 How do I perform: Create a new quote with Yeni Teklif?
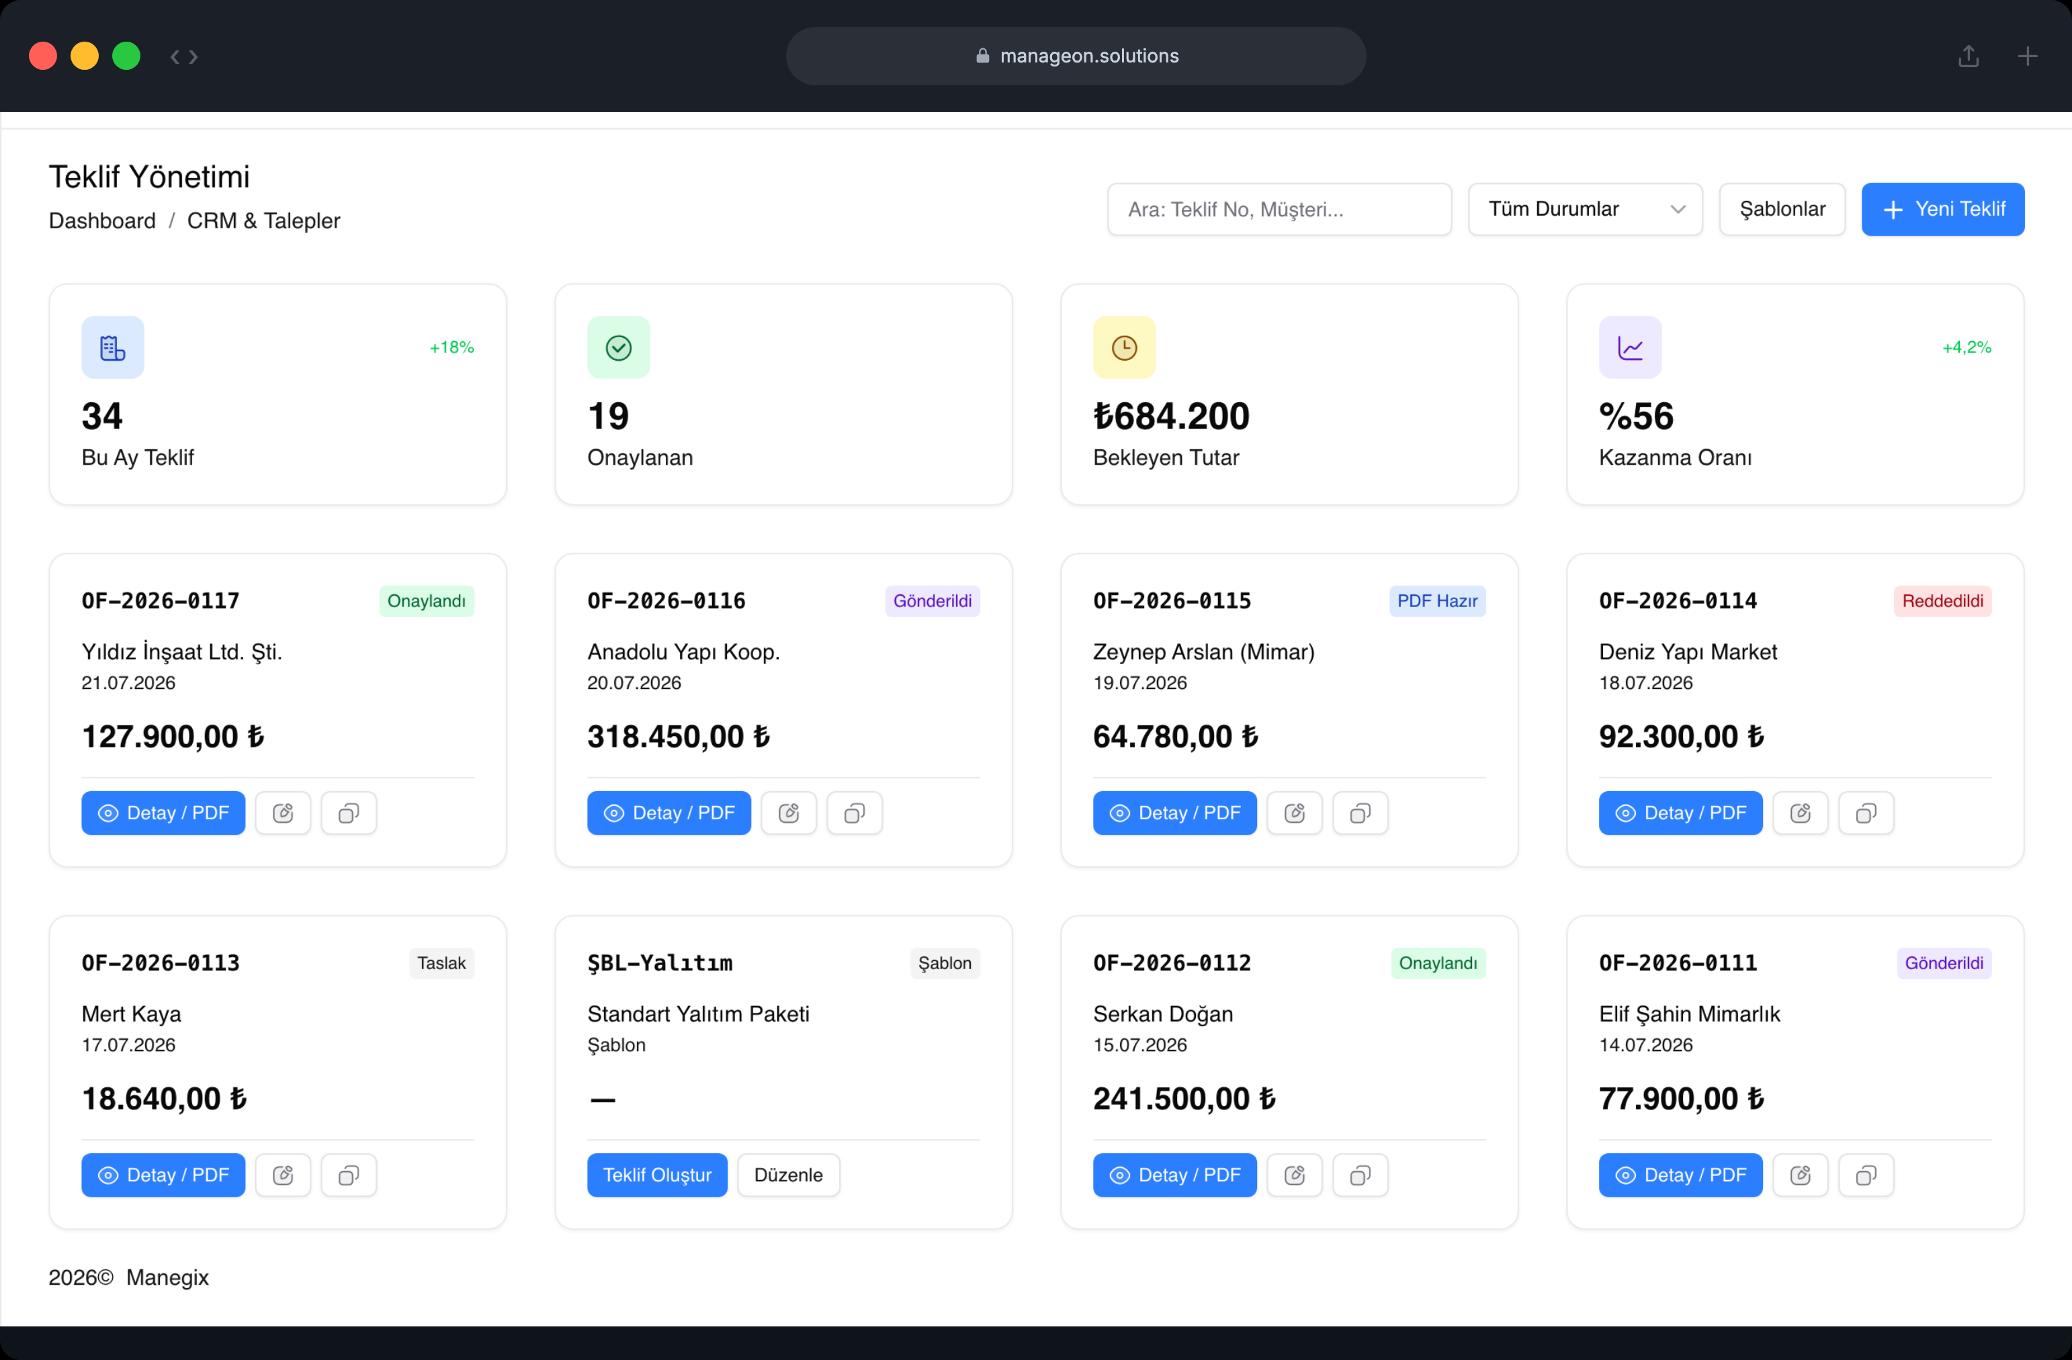[1942, 209]
